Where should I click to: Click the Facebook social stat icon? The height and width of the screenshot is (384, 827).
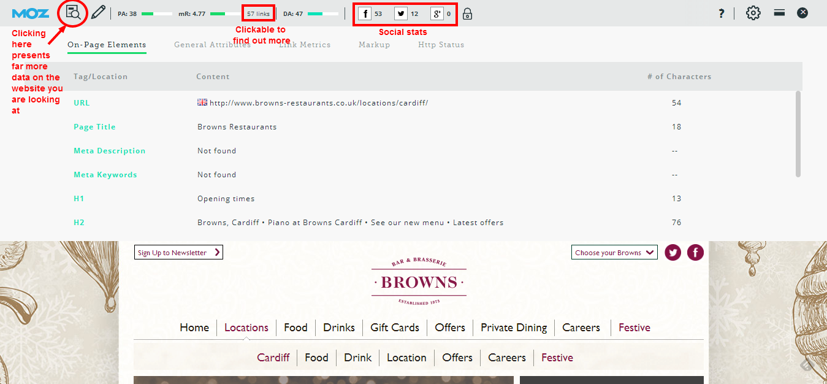point(365,13)
